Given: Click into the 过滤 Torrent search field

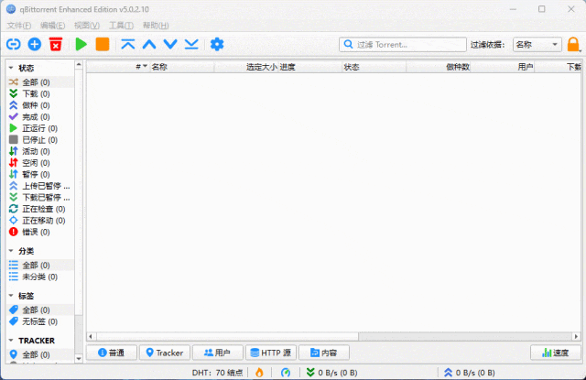Looking at the screenshot, I should [403, 45].
